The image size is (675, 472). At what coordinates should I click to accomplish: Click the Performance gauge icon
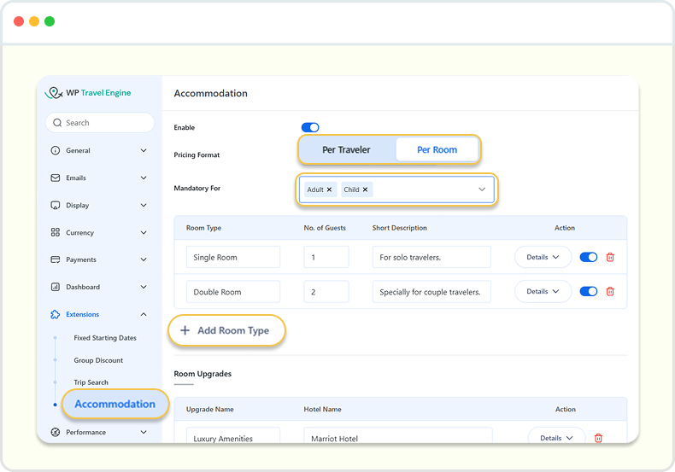[55, 433]
